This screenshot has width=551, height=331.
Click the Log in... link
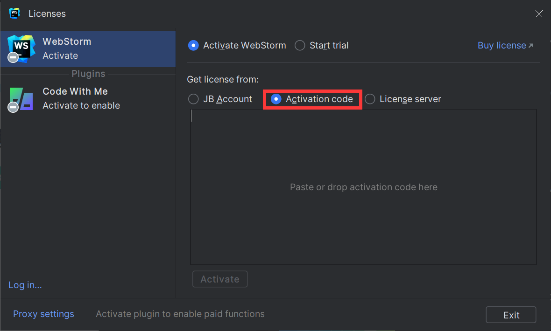[25, 285]
